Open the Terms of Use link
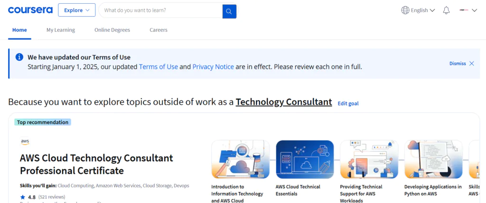486x203 pixels. point(159,66)
